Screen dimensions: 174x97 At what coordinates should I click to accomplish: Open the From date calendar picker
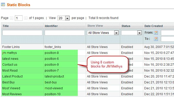156,33
